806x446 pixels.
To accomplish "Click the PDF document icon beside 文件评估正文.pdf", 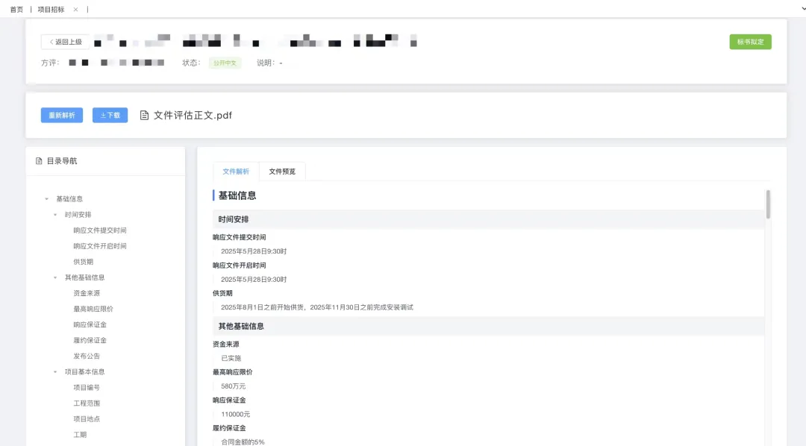I will (x=145, y=116).
